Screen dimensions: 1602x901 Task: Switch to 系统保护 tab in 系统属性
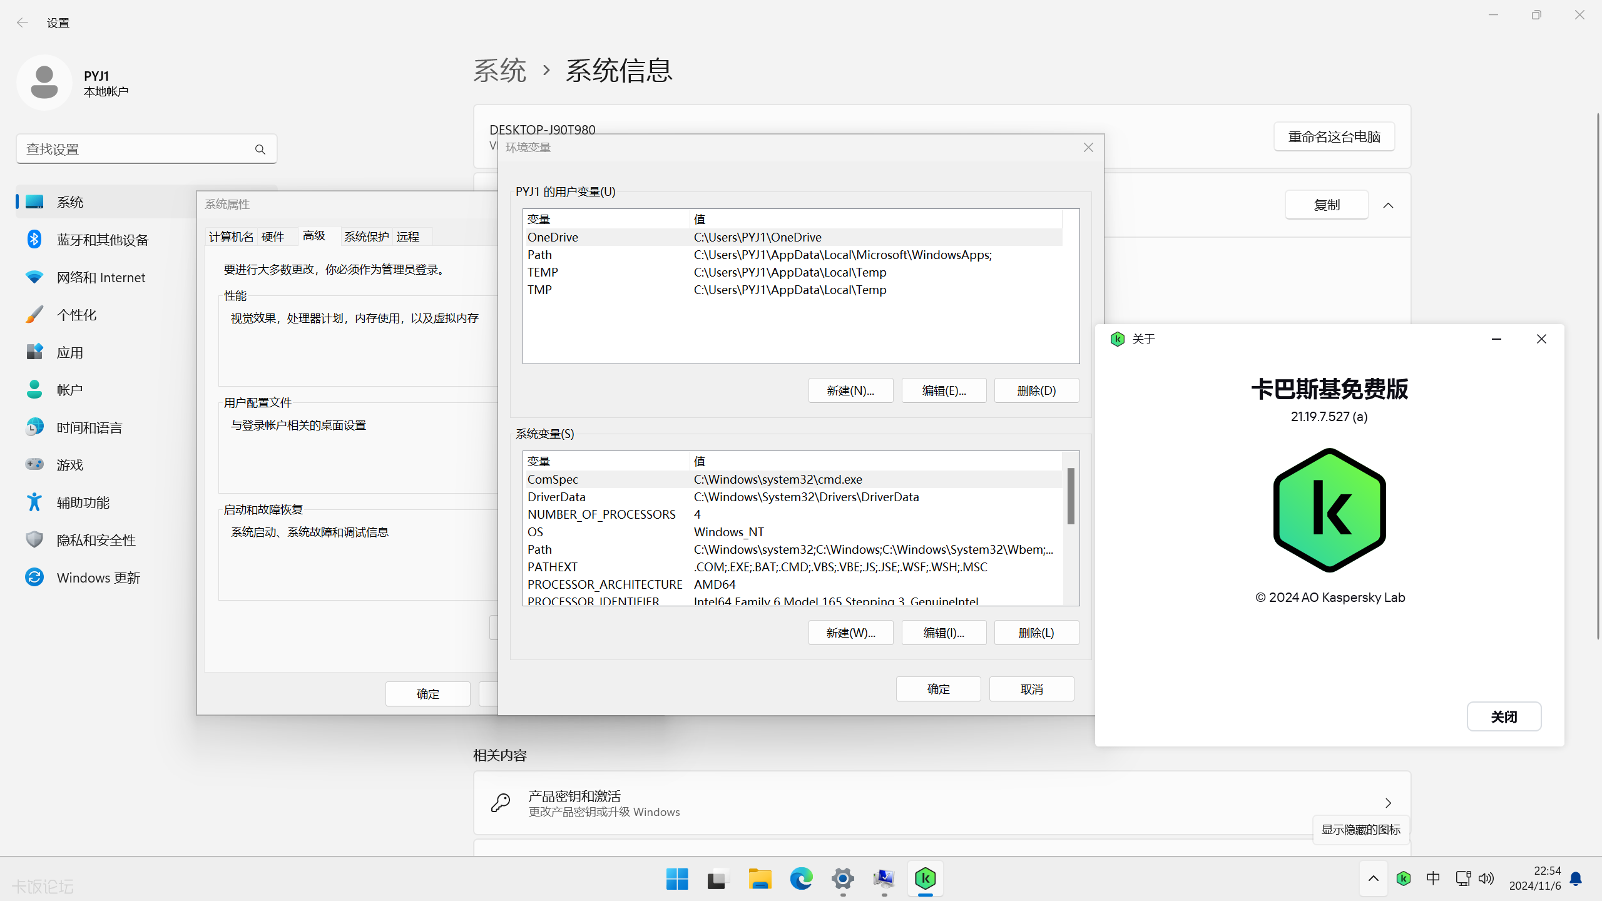[x=366, y=237]
